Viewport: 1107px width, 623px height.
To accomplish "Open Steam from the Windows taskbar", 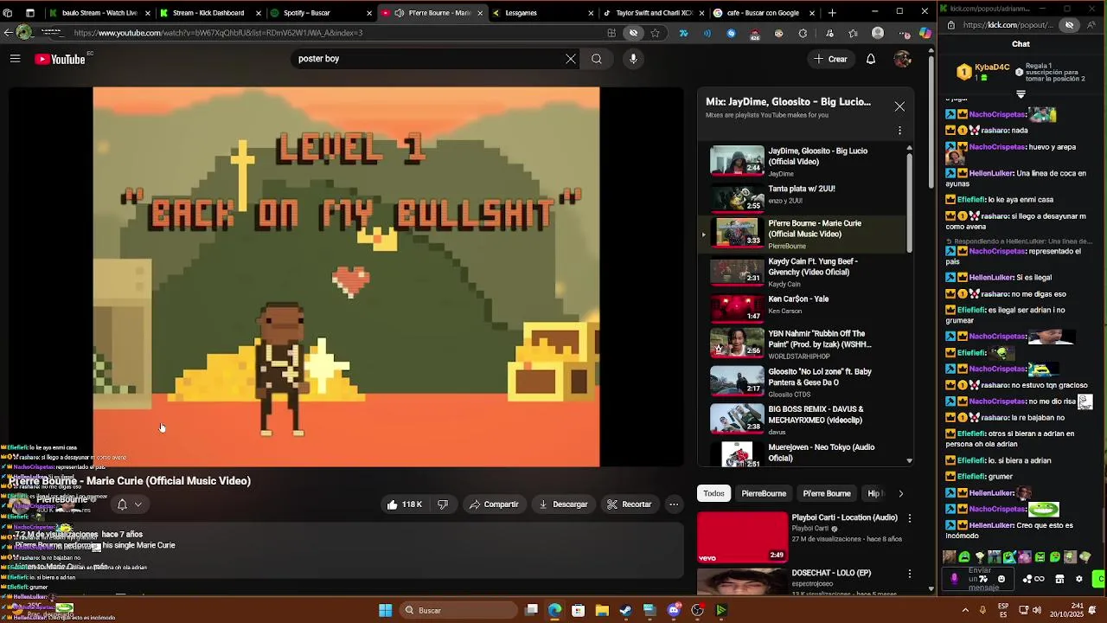I will pyautogui.click(x=625, y=610).
